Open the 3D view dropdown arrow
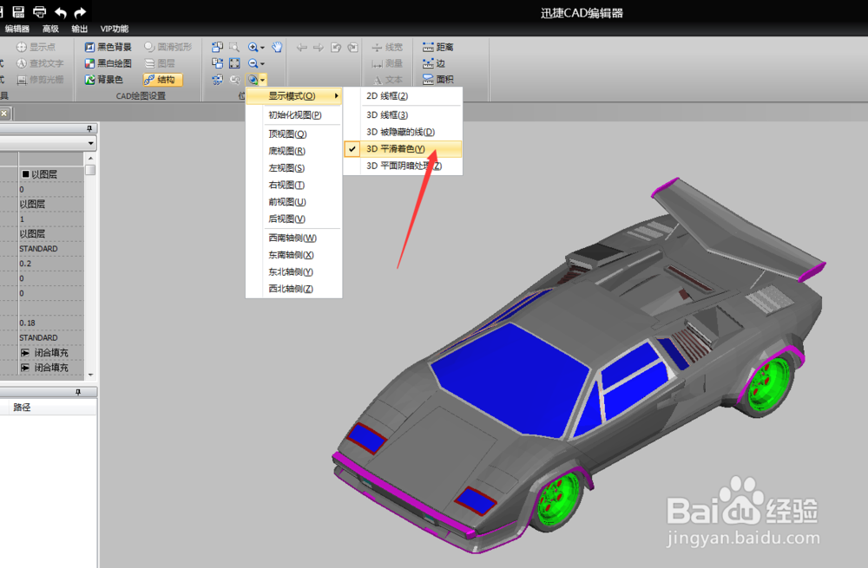 [x=263, y=80]
